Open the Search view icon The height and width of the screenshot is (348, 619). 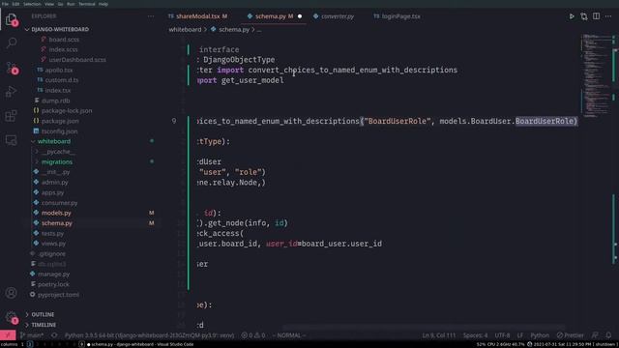pos(12,43)
